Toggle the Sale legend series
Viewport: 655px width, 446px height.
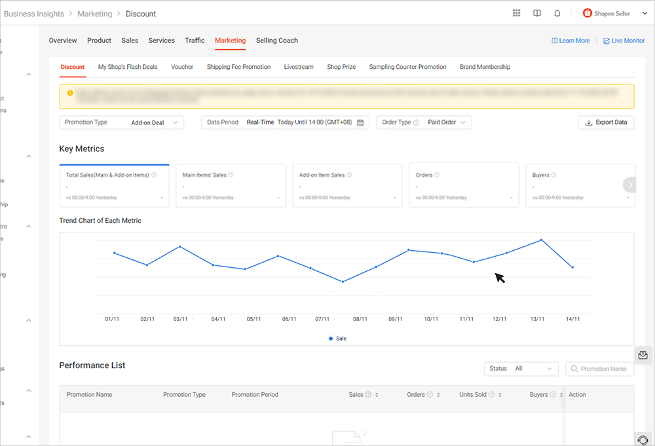click(x=337, y=339)
